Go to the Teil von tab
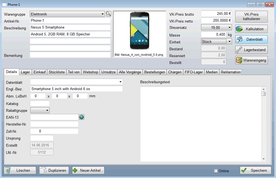 (x=74, y=72)
